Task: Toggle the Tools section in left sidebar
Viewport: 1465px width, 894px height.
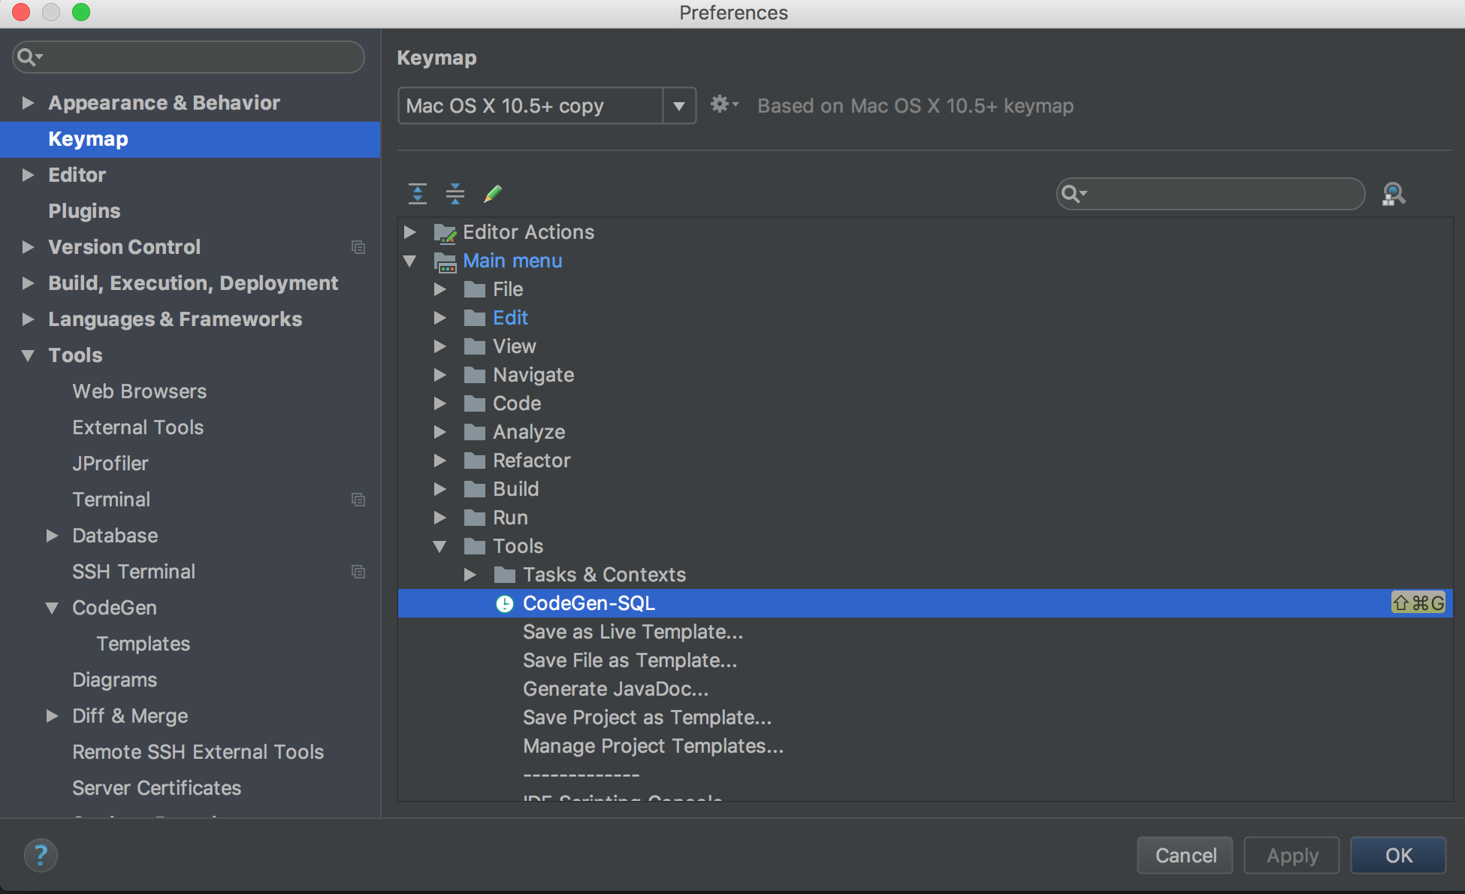Action: (x=30, y=355)
